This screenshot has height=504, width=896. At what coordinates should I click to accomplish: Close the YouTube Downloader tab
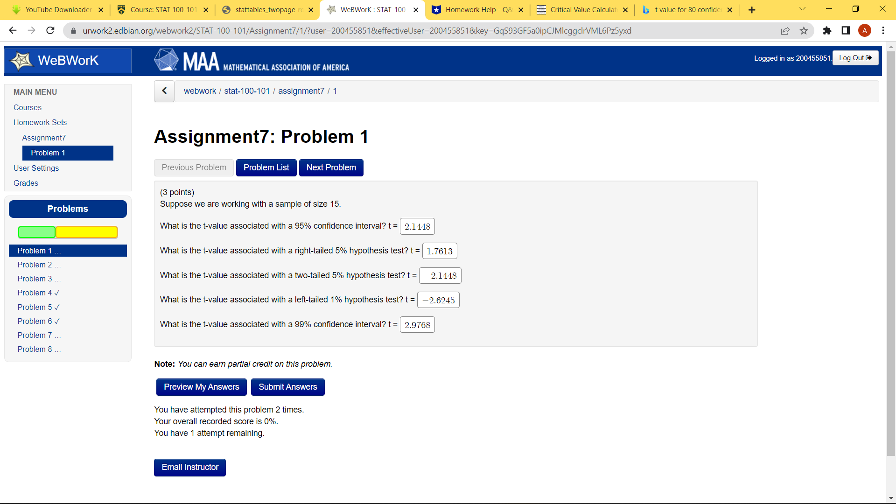click(x=101, y=10)
